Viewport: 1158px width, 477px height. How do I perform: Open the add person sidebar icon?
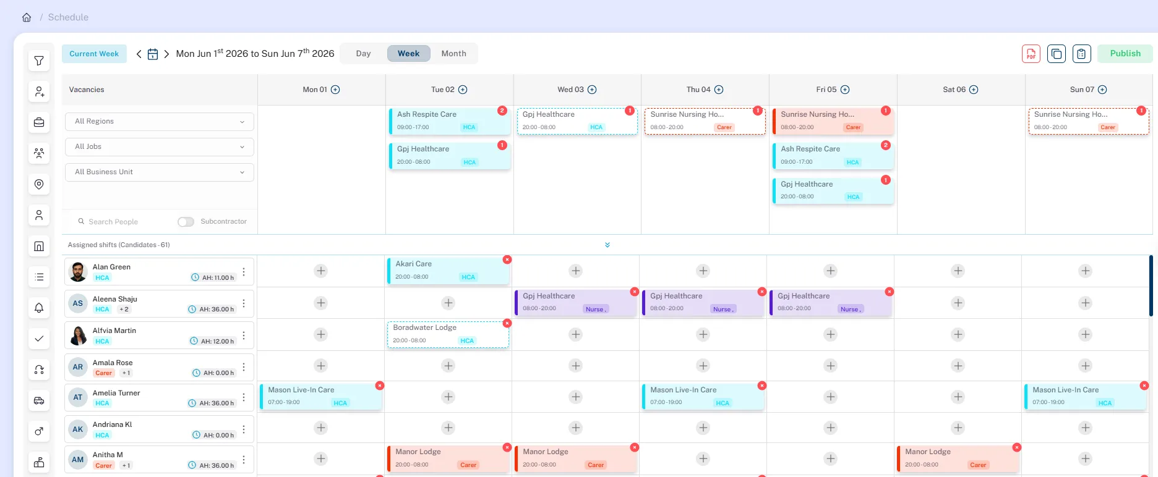click(39, 91)
